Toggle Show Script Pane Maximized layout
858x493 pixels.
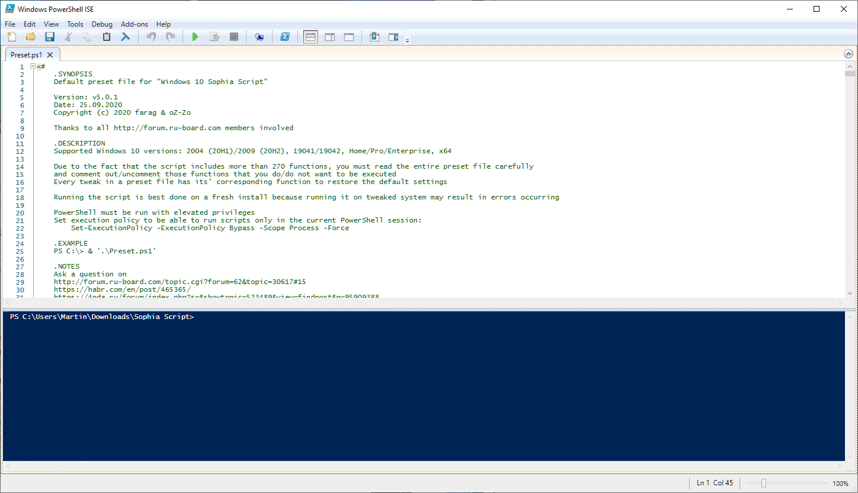[x=349, y=37]
